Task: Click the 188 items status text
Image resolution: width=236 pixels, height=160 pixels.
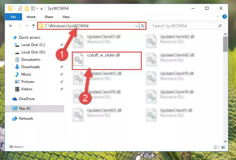Action: [x=16, y=147]
